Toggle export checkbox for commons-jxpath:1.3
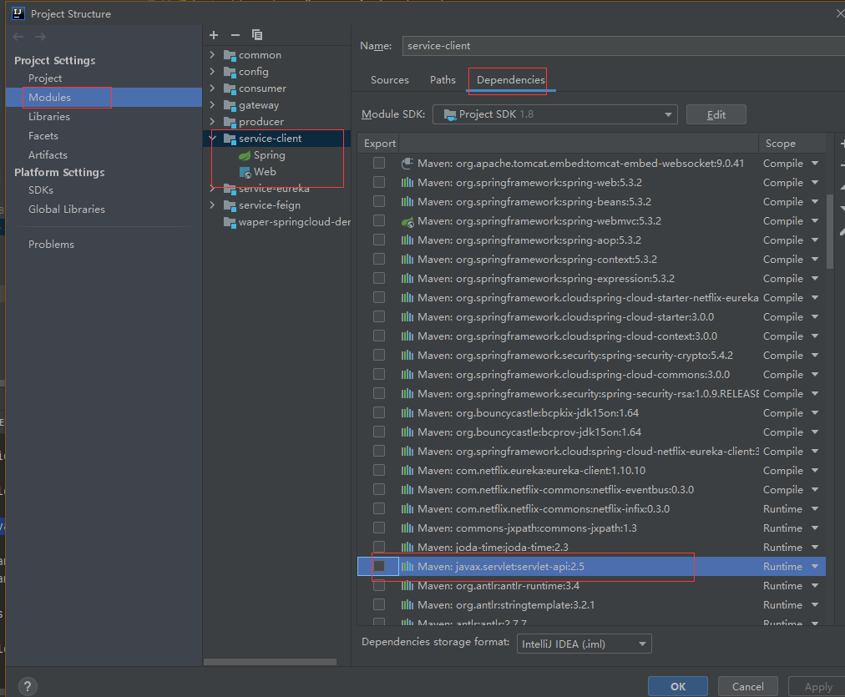The image size is (845, 697). pos(379,528)
